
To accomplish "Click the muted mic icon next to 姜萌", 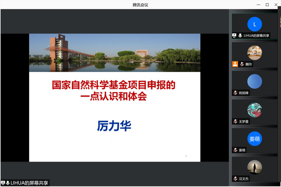I will (x=235, y=150).
